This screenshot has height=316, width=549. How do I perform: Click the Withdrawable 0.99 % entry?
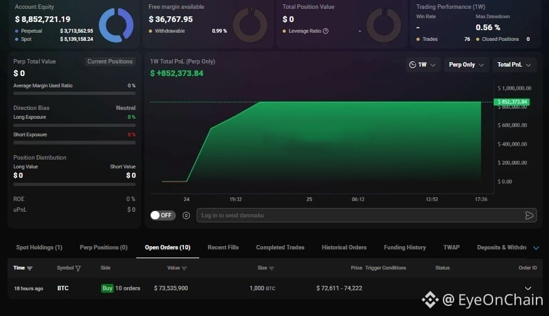(x=188, y=31)
